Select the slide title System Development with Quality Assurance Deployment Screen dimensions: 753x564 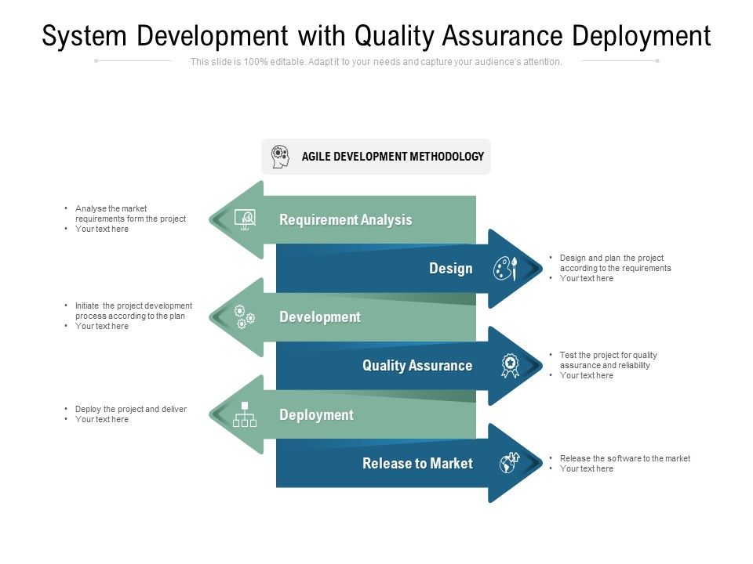tap(376, 36)
